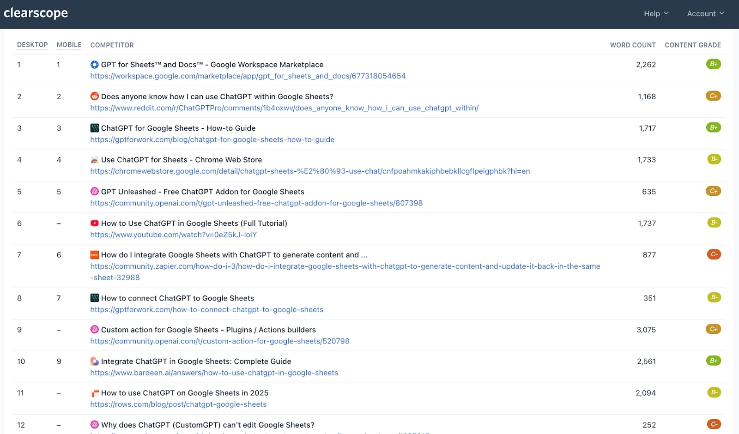This screenshot has width=739, height=434.
Task: Click the favicon beside ChatGPT for Google Sheets How-to Guide
Action: tap(95, 128)
